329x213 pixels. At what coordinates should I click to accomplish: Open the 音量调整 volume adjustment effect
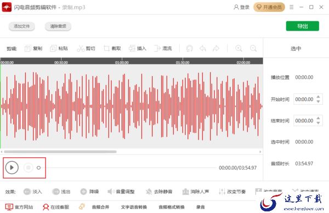121,192
